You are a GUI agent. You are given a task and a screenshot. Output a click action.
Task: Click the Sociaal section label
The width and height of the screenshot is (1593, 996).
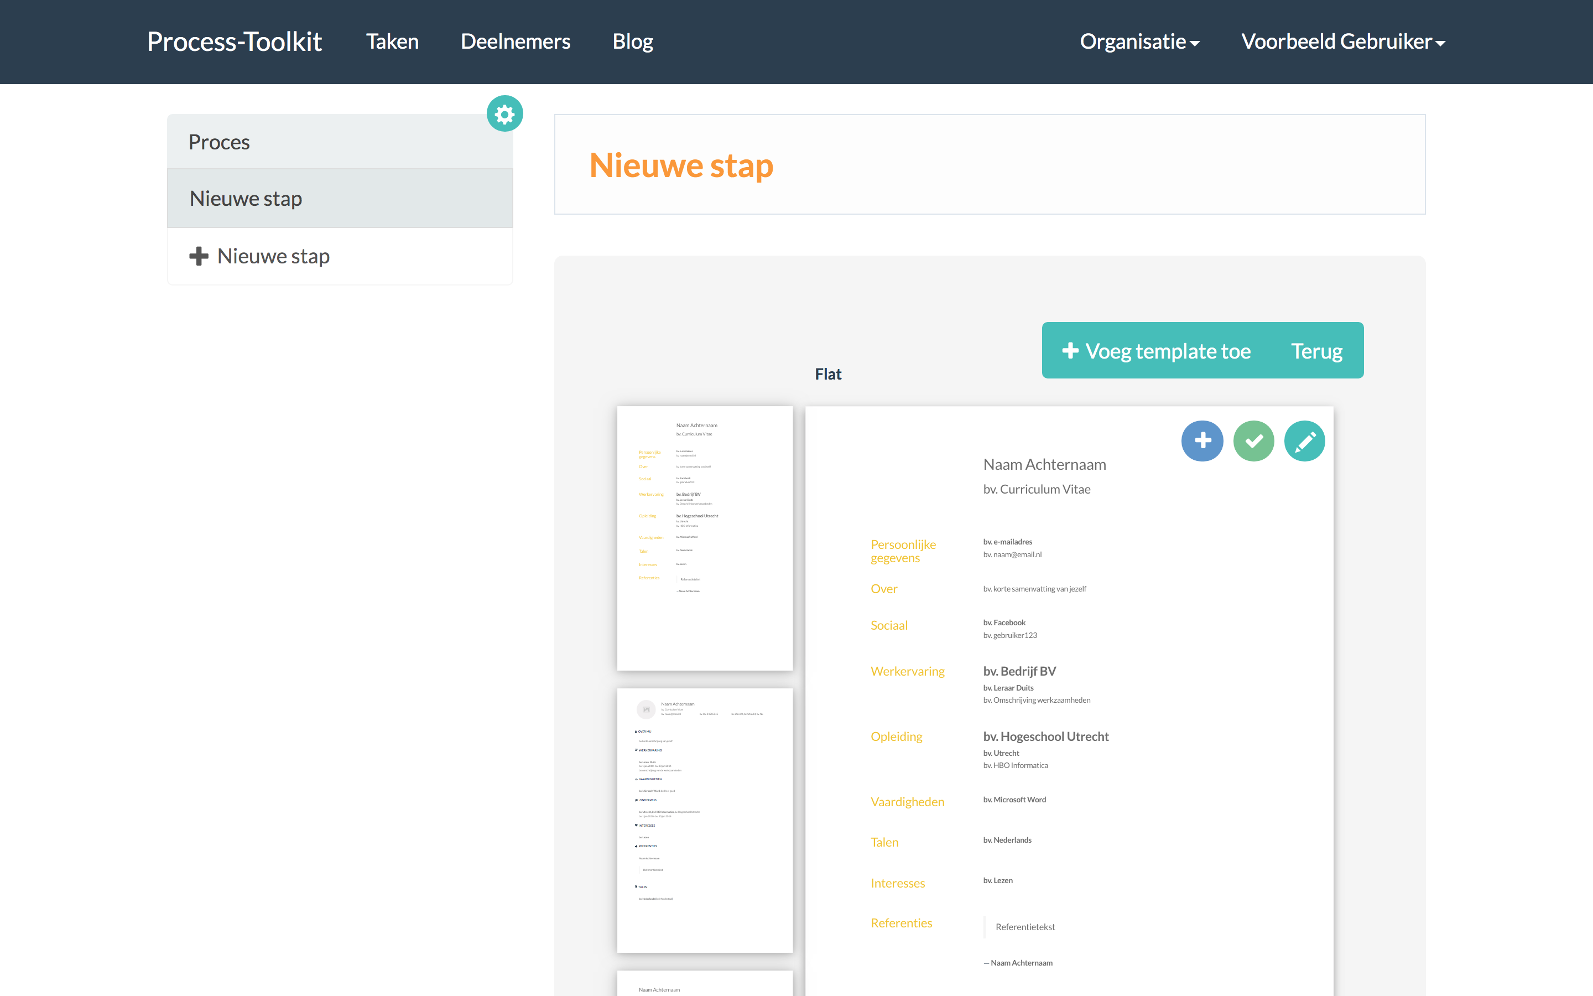pyautogui.click(x=889, y=625)
